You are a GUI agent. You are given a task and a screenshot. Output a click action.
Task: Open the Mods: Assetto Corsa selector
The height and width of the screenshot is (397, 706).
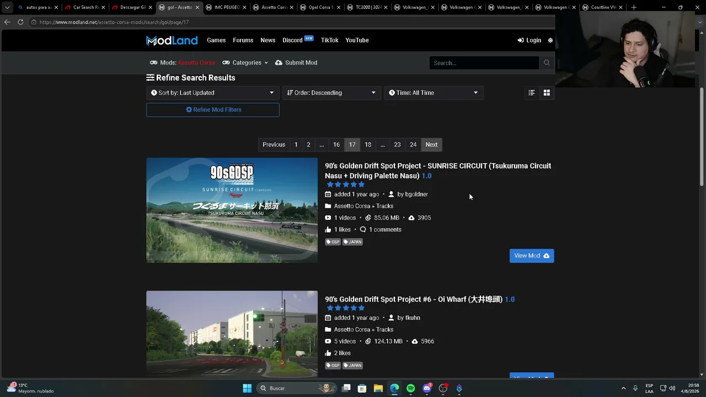click(x=183, y=63)
